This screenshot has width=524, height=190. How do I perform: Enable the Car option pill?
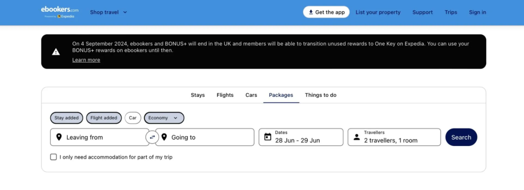[133, 118]
